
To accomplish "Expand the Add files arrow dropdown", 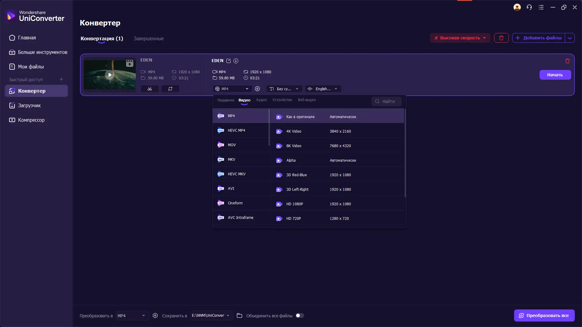I will [x=570, y=38].
